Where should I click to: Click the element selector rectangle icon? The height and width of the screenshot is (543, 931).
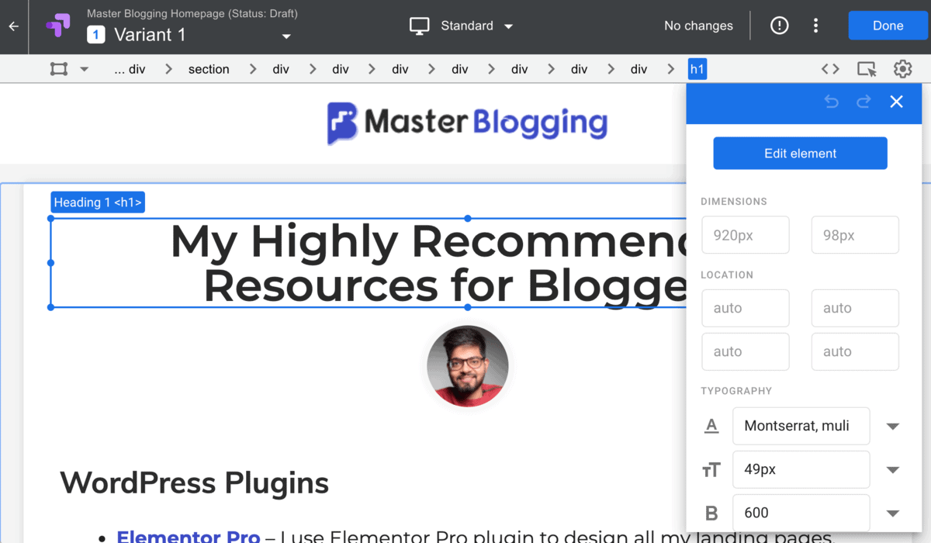point(59,69)
